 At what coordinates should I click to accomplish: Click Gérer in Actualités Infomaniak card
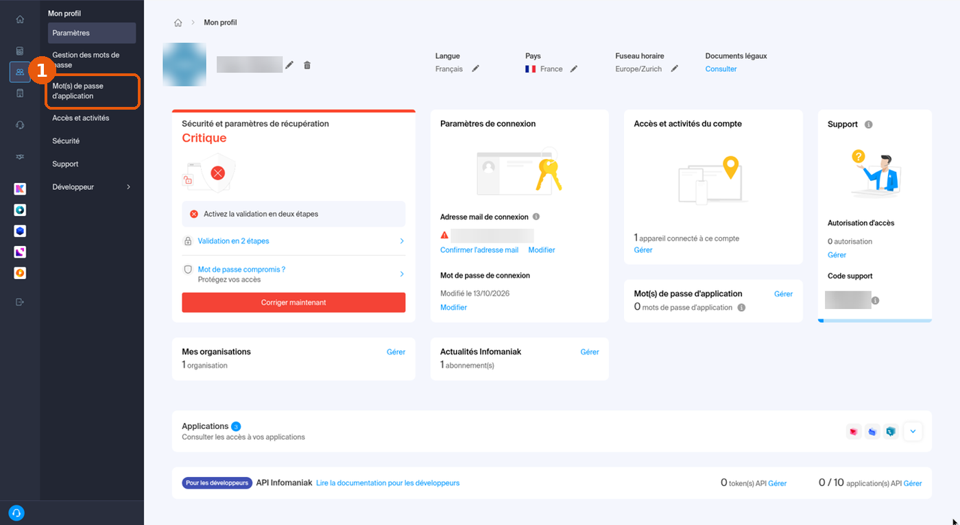pos(590,352)
